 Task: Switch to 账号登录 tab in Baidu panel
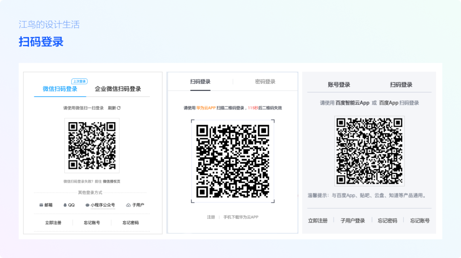[x=339, y=85]
